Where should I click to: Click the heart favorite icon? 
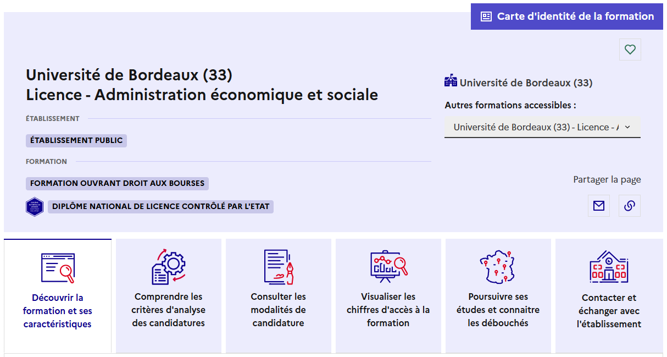coord(630,50)
